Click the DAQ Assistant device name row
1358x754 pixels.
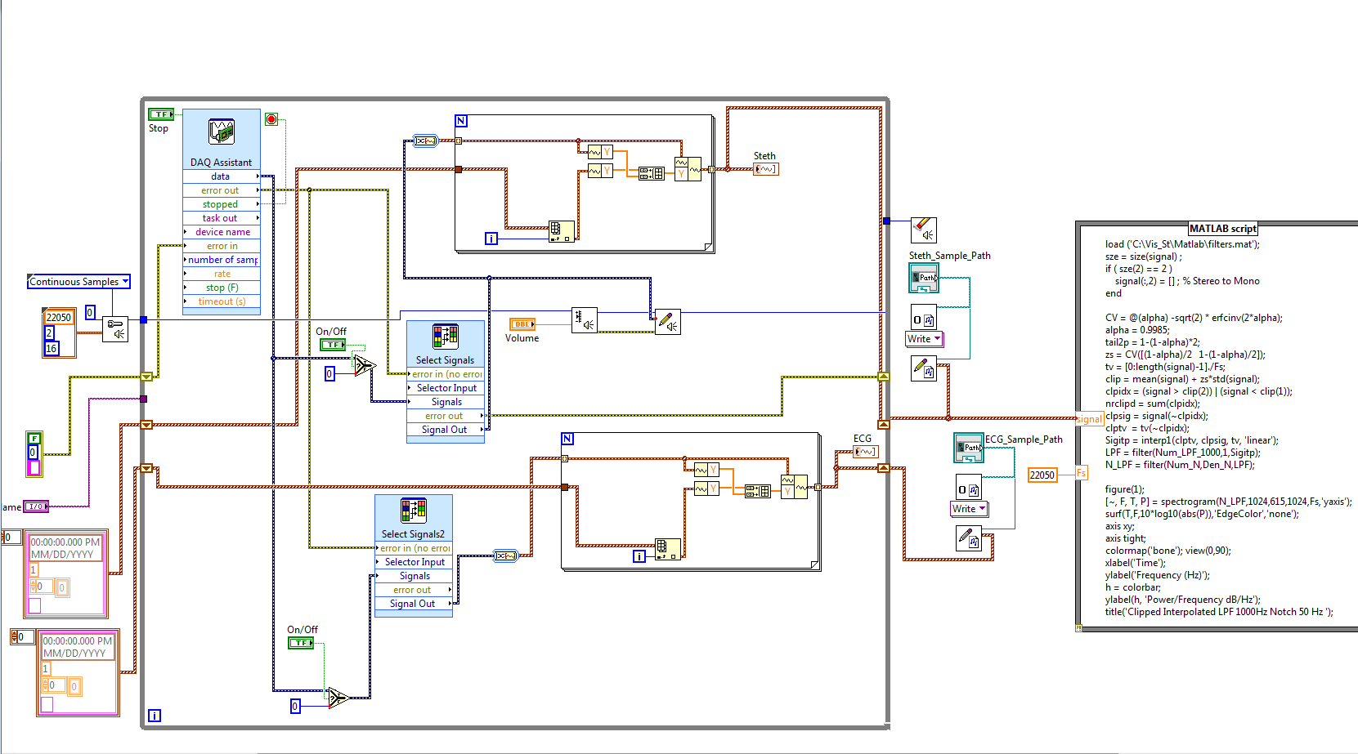point(222,232)
